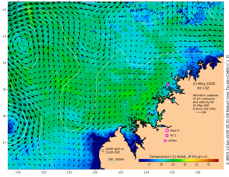
Task: Click the 1000m depth legend label
Action: (120, 159)
